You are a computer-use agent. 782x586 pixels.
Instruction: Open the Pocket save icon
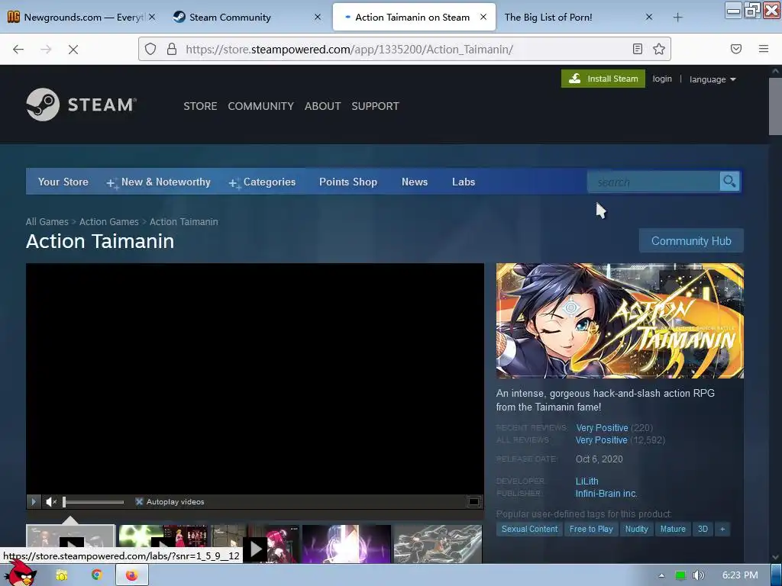click(736, 49)
